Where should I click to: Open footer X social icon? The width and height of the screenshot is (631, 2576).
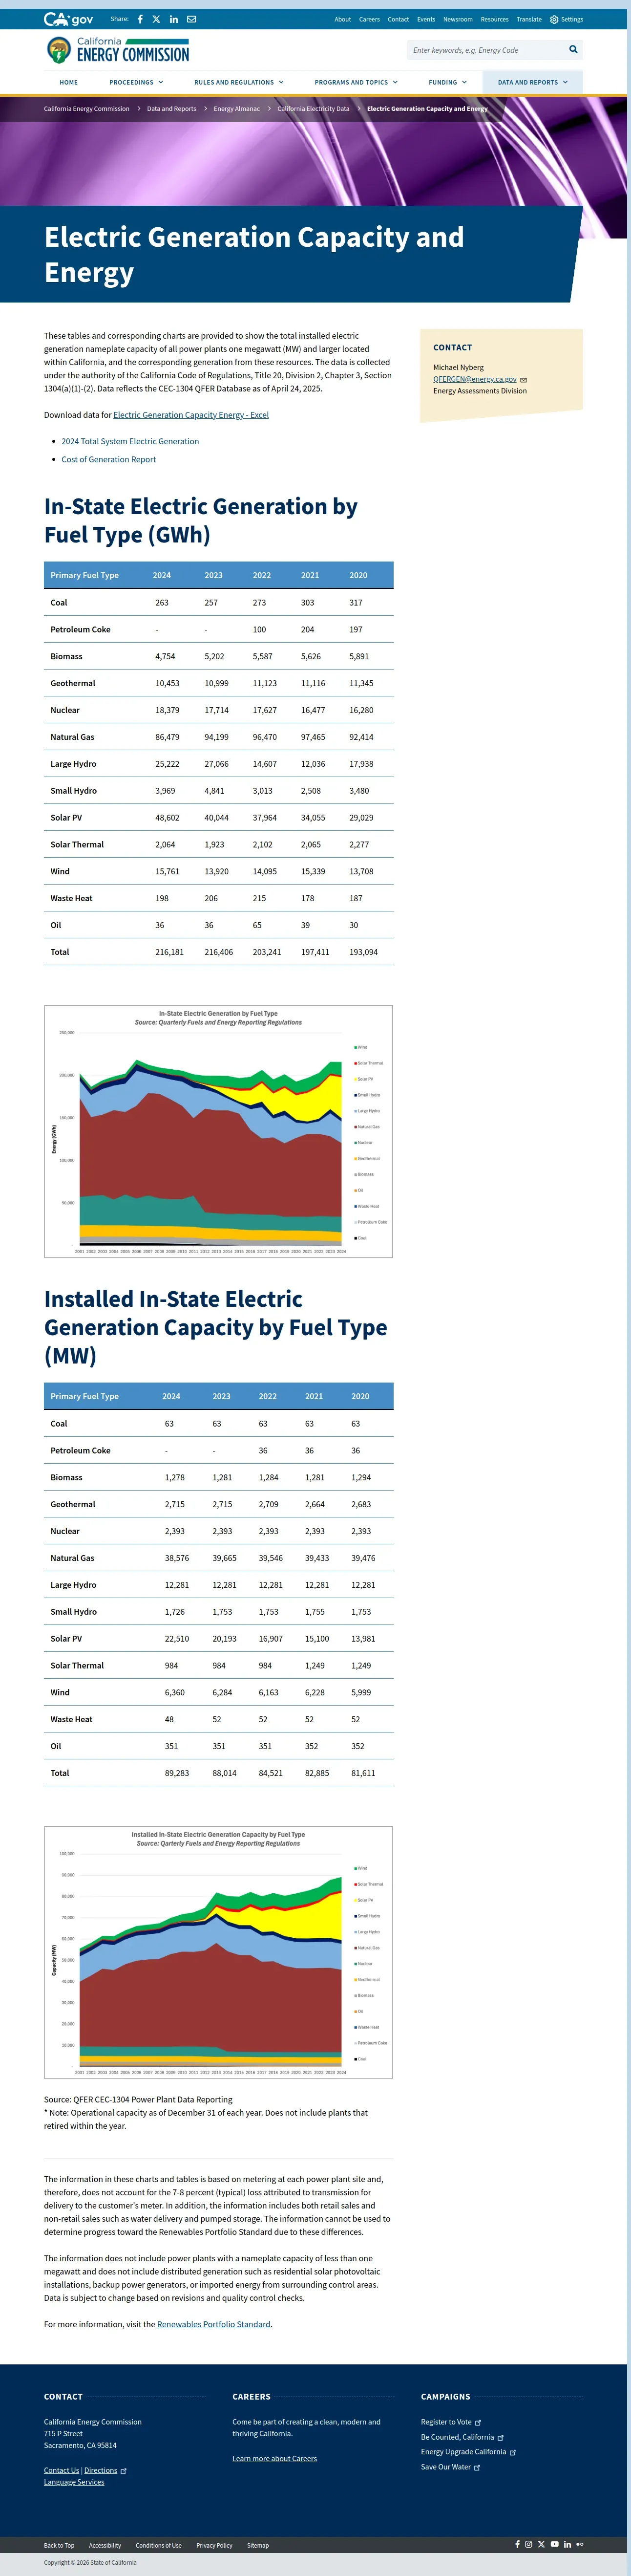(x=541, y=2544)
